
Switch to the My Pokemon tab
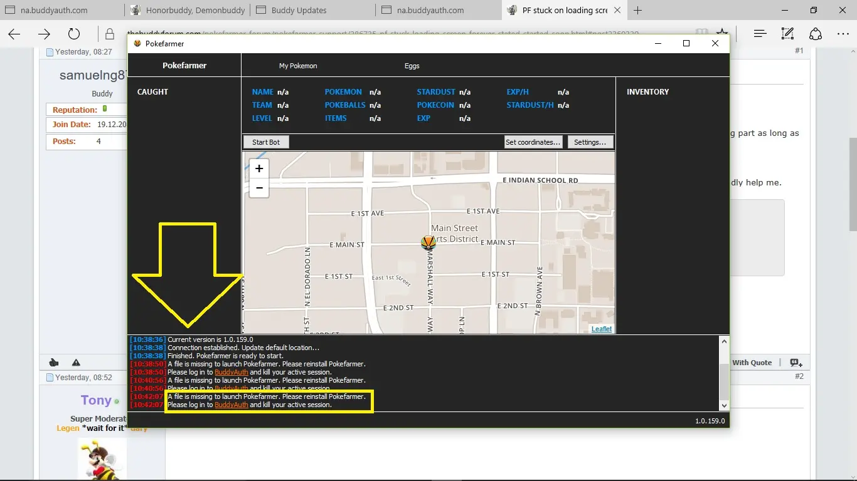[x=298, y=66]
